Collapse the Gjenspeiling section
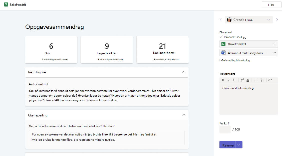 tap(184, 115)
